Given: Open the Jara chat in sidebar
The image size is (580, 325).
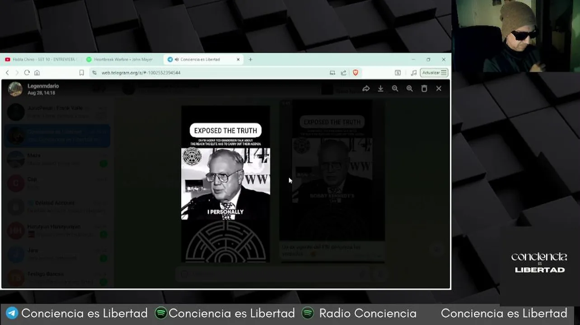Looking at the screenshot, I should click(57, 254).
